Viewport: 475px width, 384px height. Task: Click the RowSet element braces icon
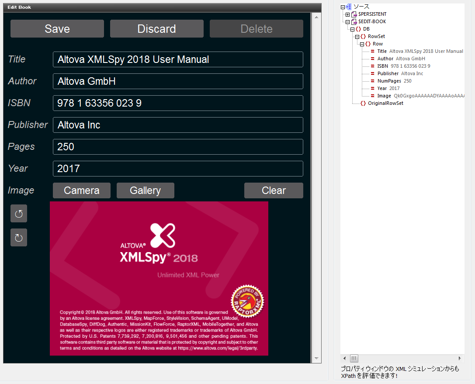point(363,36)
